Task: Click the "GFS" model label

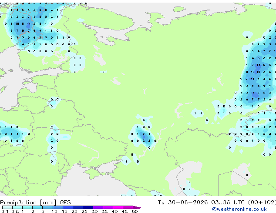Action: pos(65,203)
